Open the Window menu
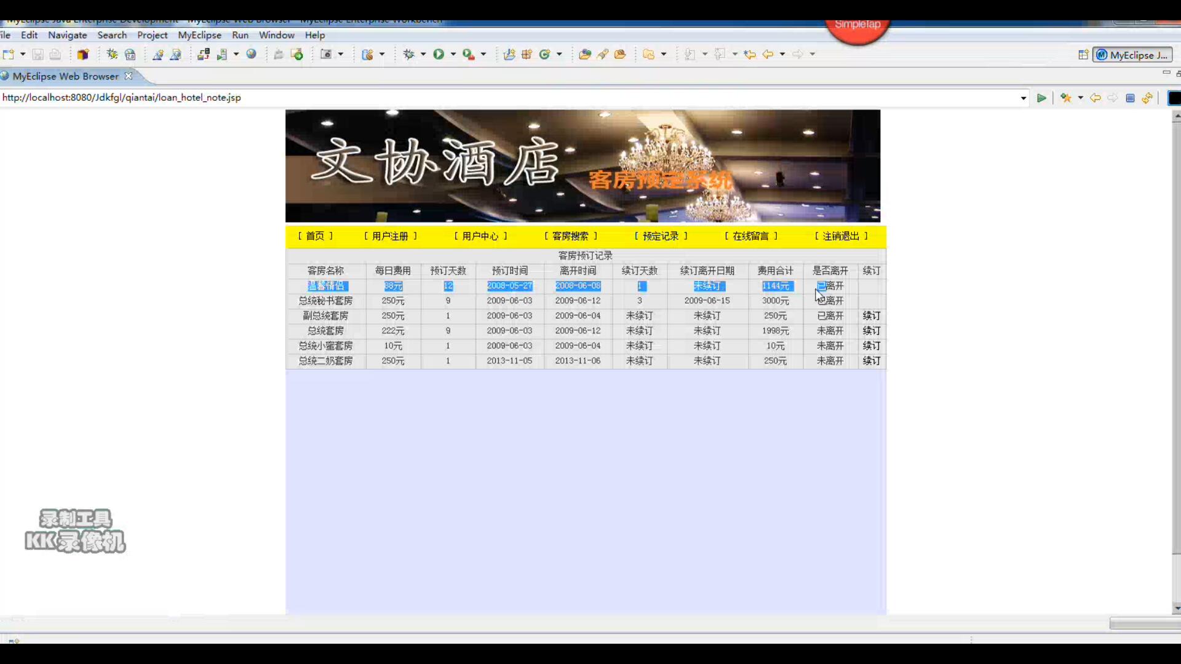This screenshot has width=1181, height=664. tap(277, 35)
